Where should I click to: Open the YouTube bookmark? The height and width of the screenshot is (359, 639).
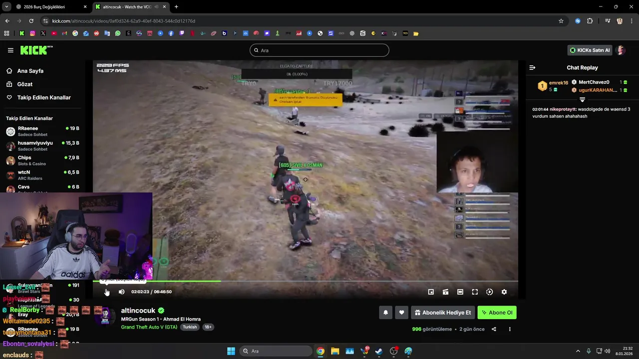(x=54, y=33)
